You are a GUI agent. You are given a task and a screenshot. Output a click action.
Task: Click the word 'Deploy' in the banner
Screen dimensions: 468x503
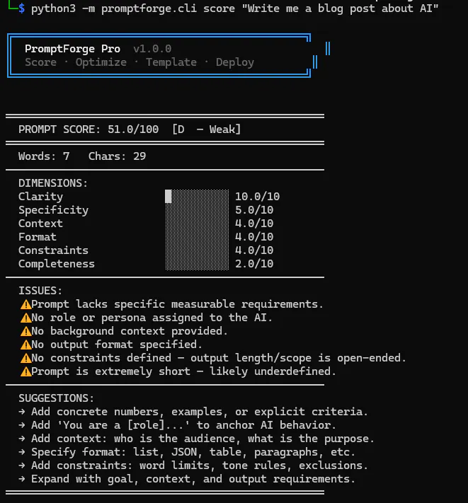click(x=235, y=62)
